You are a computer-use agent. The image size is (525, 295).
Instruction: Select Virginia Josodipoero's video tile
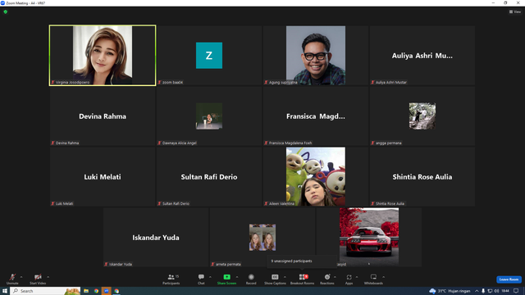tap(103, 56)
